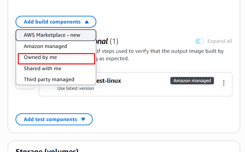This screenshot has height=152, width=245.
Task: Click the test component count (1)
Action: point(114,42)
